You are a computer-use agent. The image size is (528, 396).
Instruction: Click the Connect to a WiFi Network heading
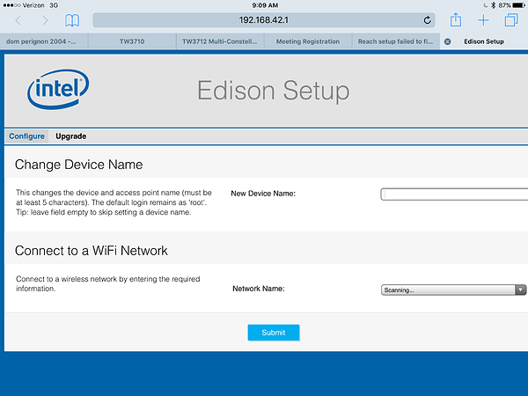click(92, 251)
